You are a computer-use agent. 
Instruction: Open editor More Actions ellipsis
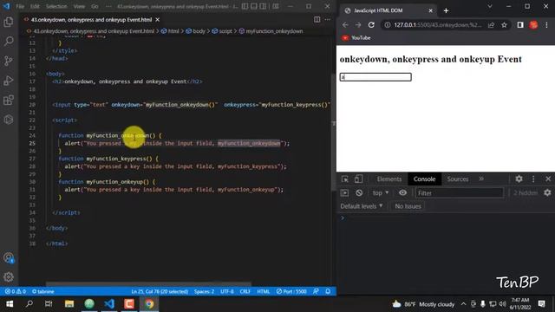(x=328, y=19)
